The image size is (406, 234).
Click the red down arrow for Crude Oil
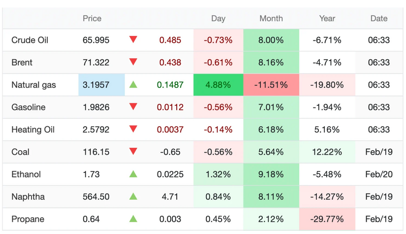click(133, 39)
